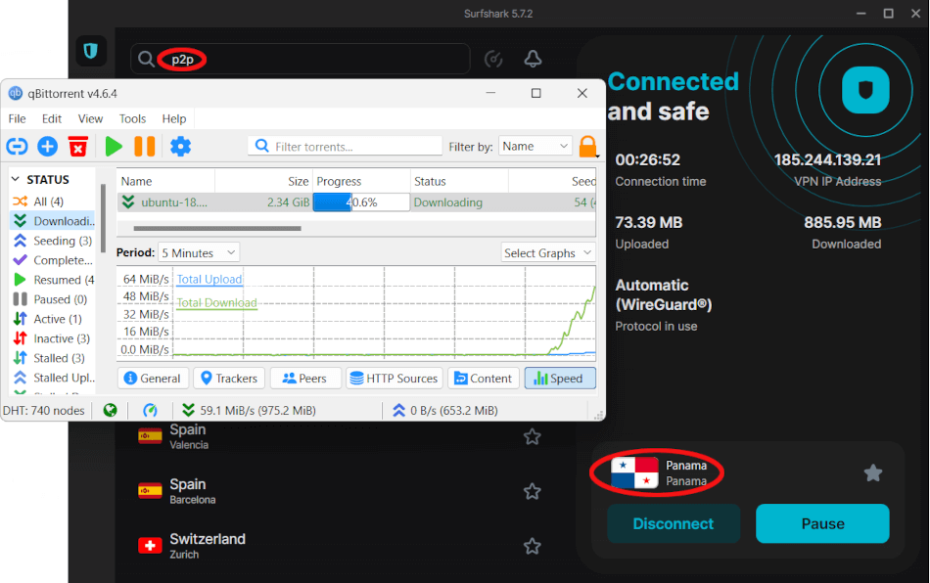The width and height of the screenshot is (930, 583).
Task: Click the torrent list horizontal scrollbar
Action: [x=217, y=228]
